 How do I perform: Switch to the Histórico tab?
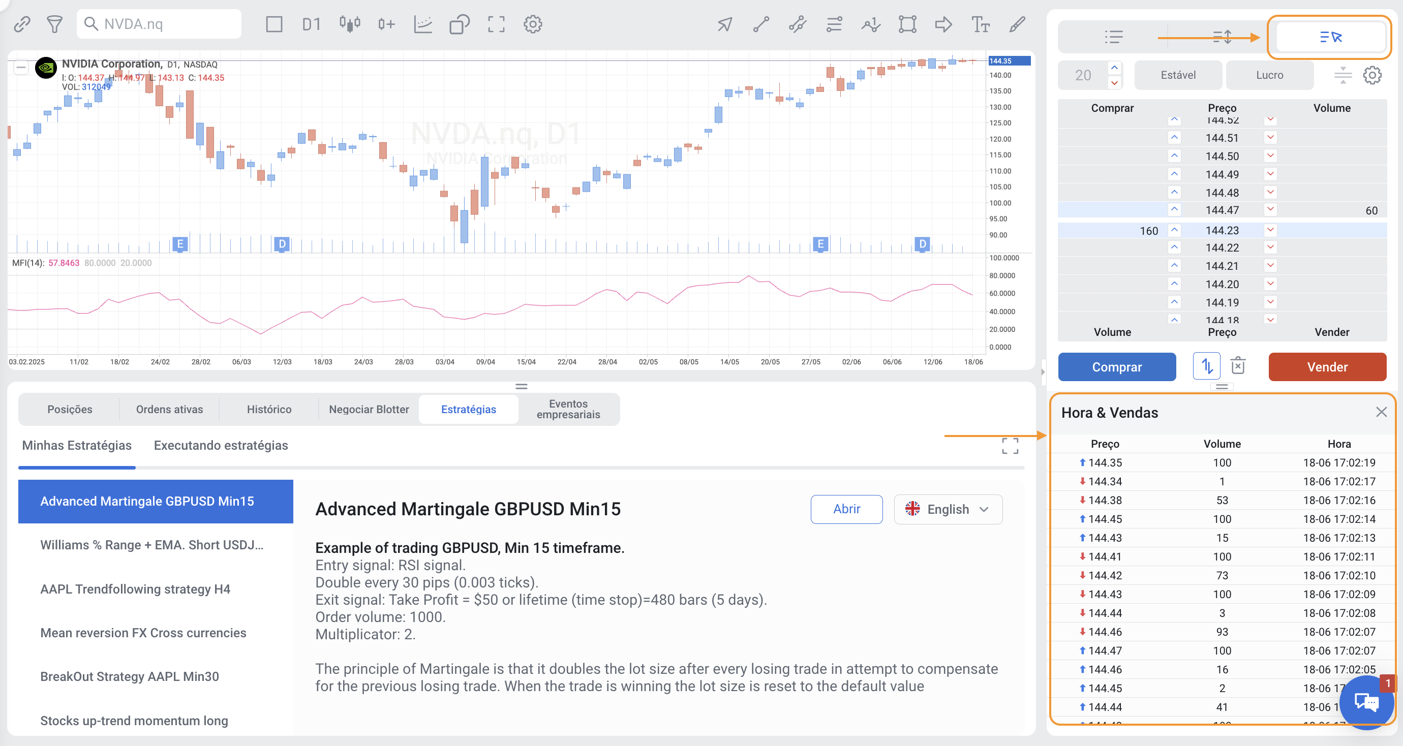[269, 409]
